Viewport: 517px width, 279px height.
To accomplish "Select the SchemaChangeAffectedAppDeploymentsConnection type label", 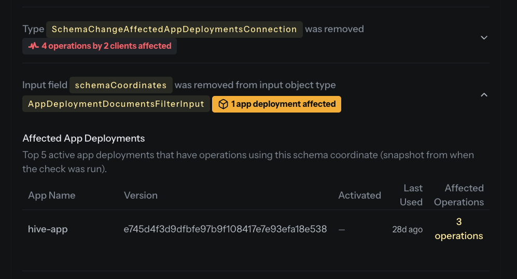I will (x=174, y=30).
